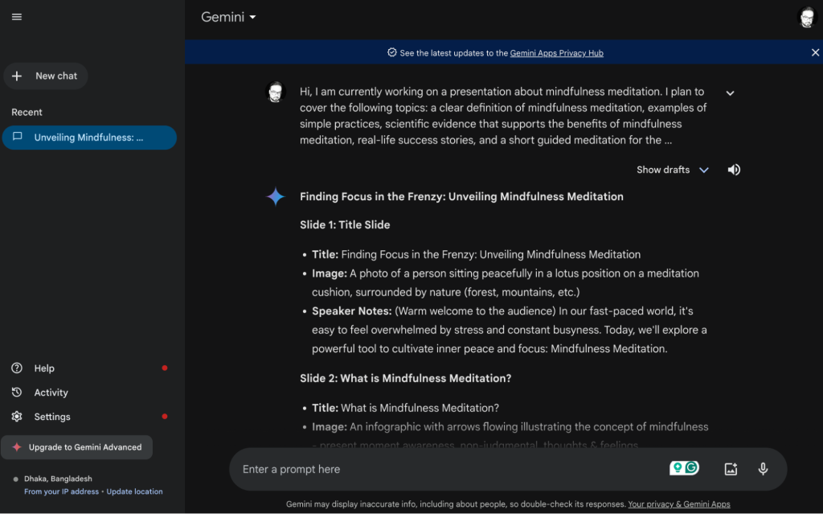The width and height of the screenshot is (823, 514).
Task: Open the account profile avatar
Action: point(806,17)
